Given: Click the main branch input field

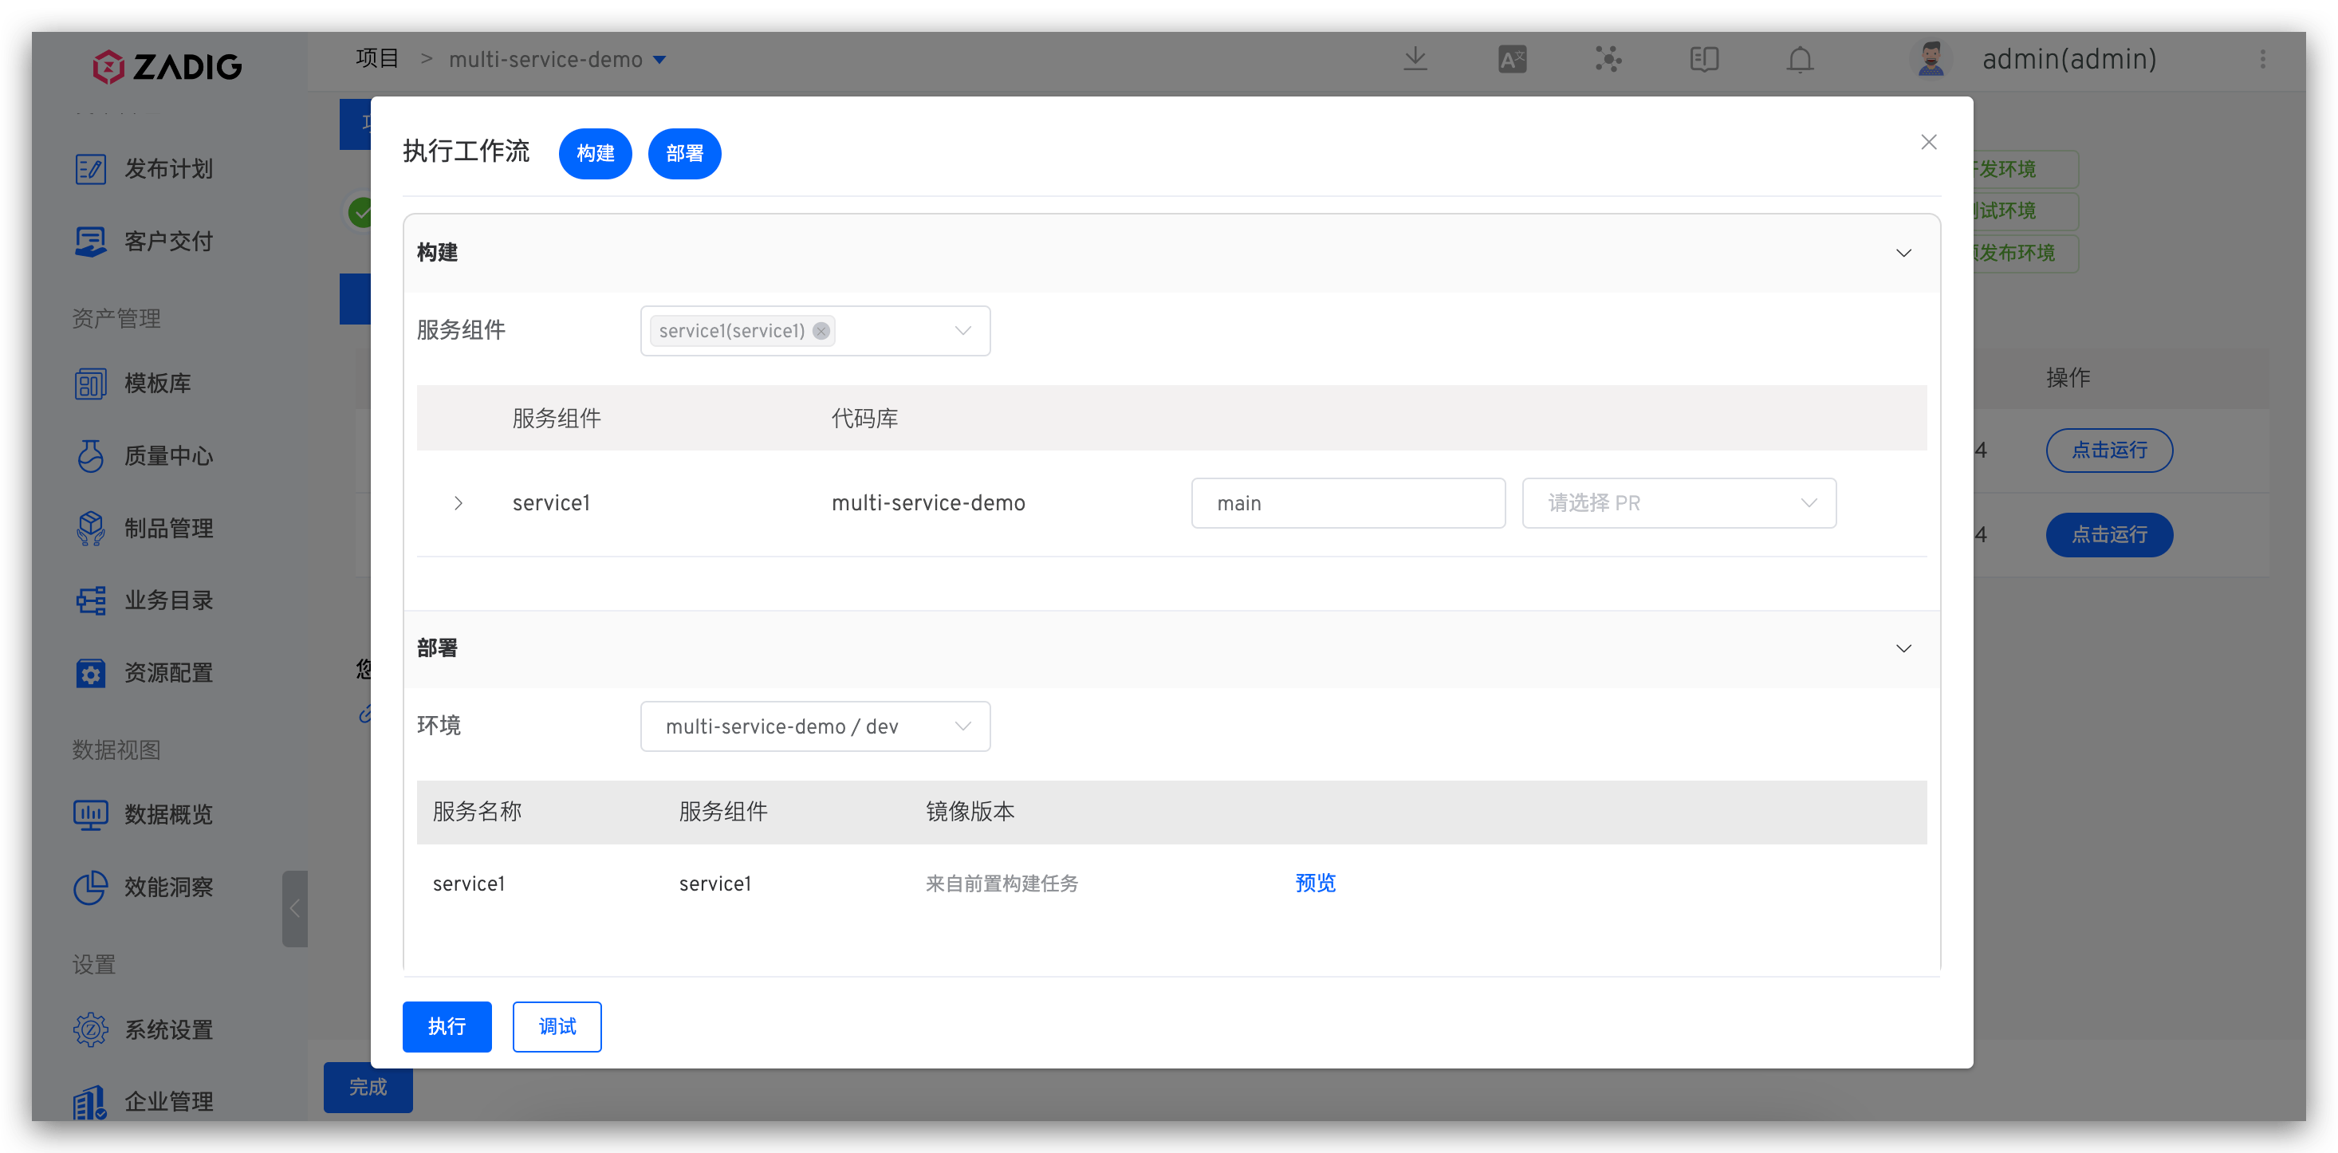Looking at the screenshot, I should click(x=1347, y=503).
